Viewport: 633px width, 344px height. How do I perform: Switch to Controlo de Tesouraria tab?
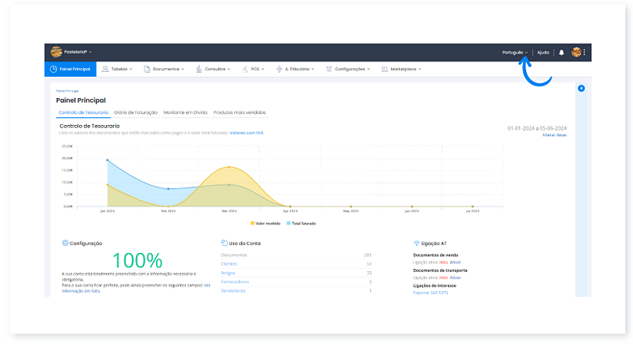click(x=84, y=112)
